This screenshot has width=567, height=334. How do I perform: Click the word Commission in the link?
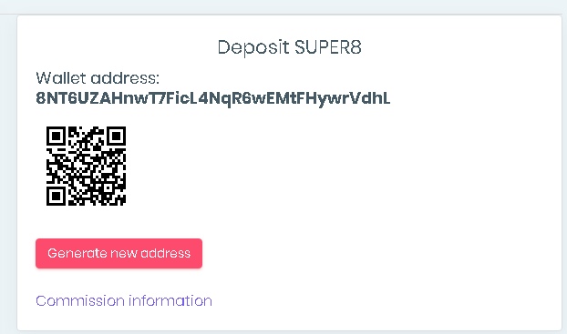(x=80, y=300)
